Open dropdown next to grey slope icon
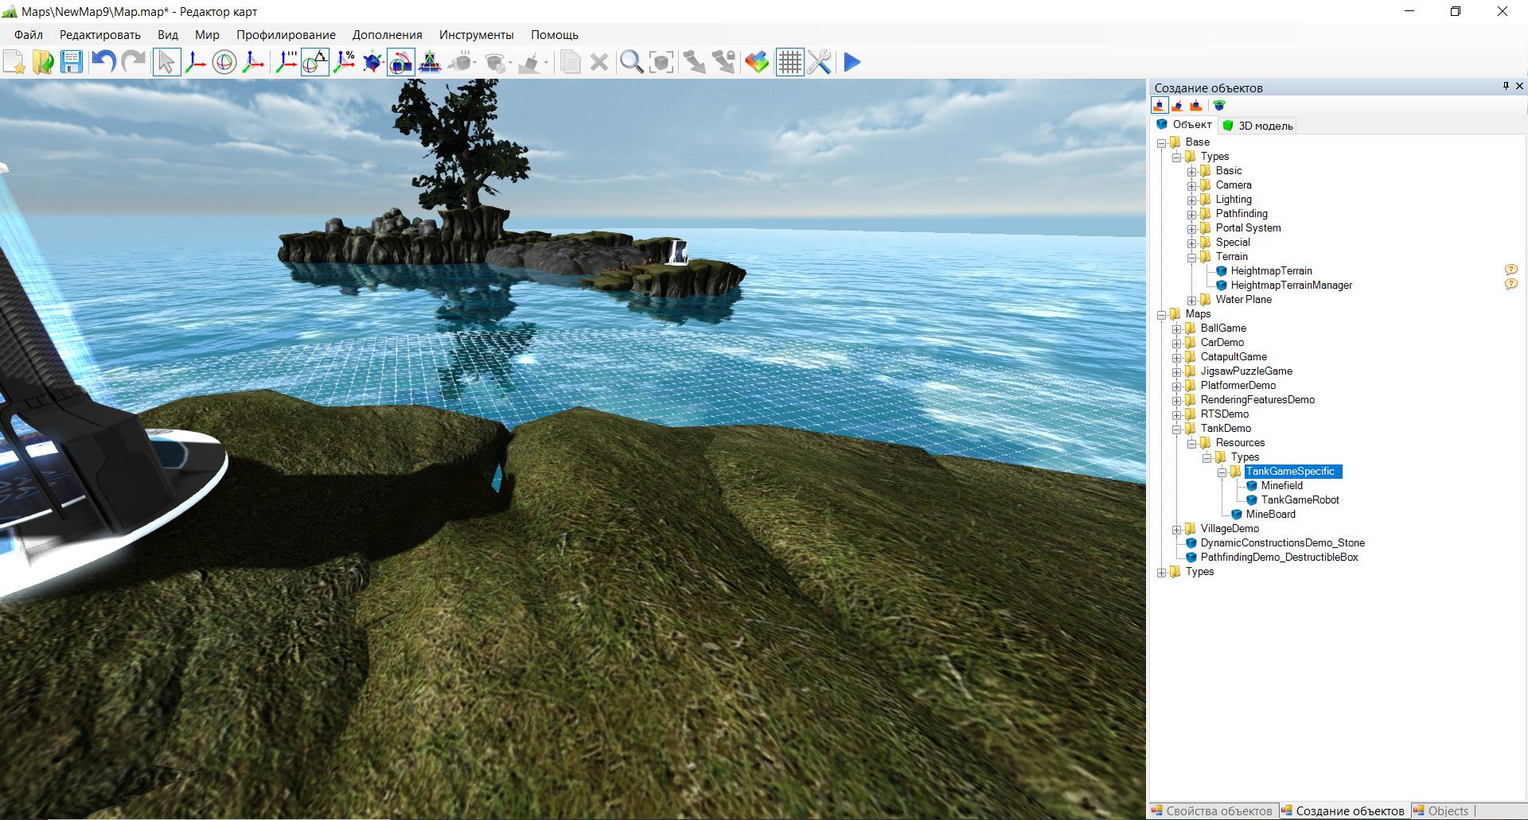The image size is (1528, 820). tap(547, 62)
